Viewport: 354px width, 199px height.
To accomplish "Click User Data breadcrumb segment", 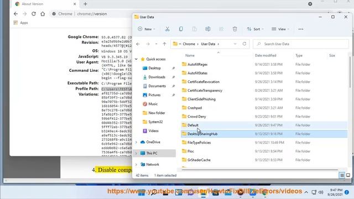I will [208, 44].
